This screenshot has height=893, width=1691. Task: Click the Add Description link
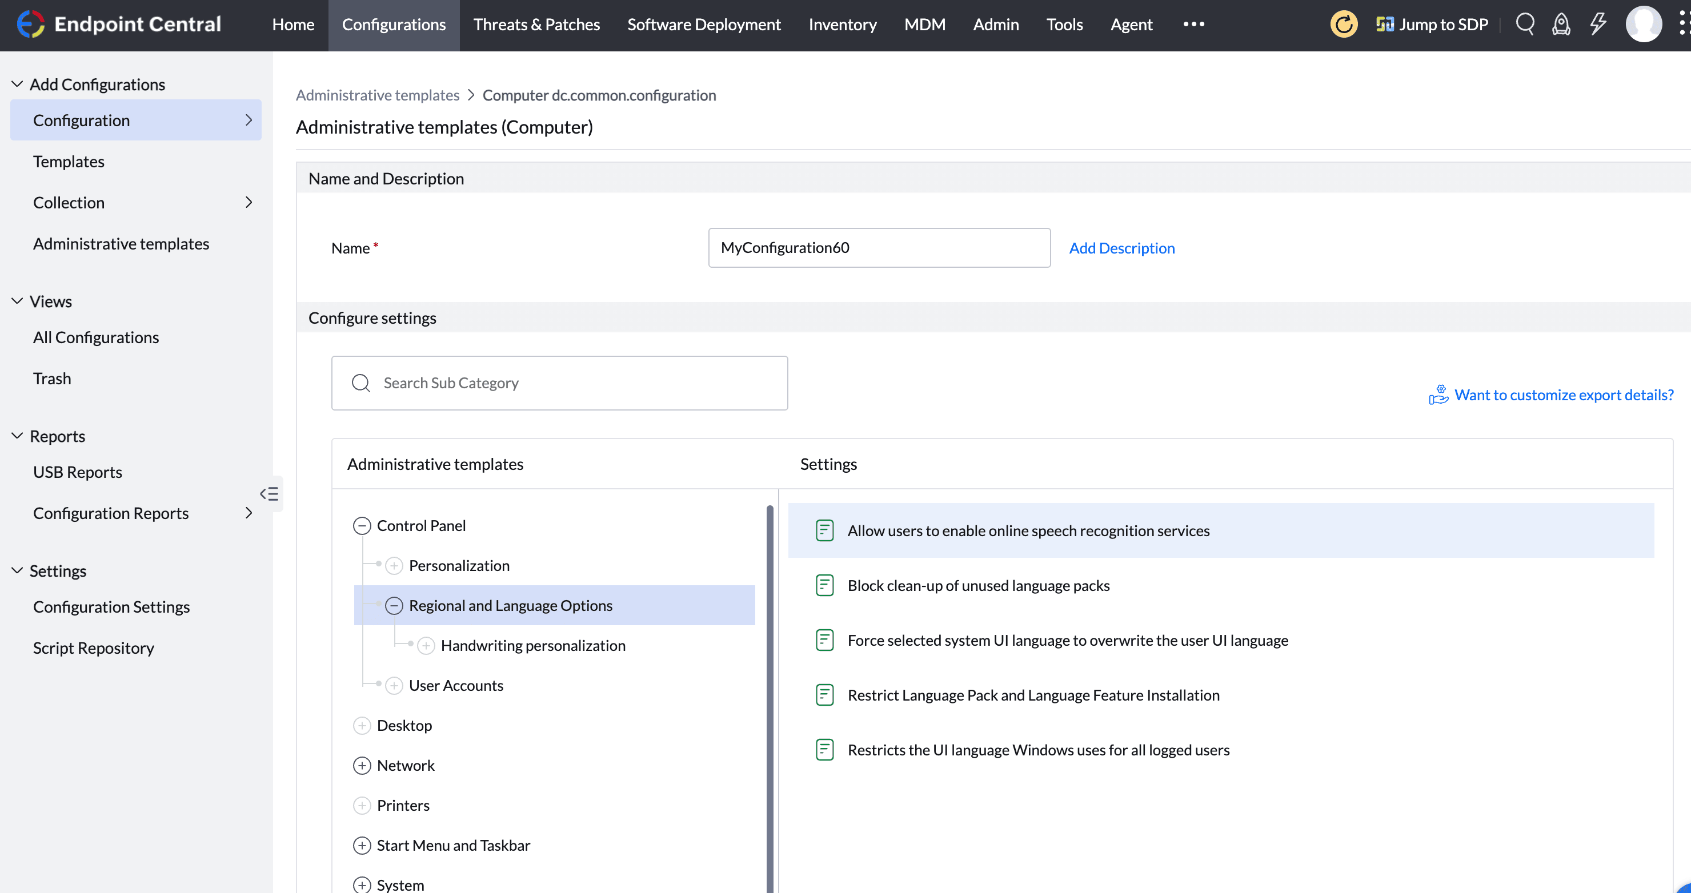tap(1122, 248)
